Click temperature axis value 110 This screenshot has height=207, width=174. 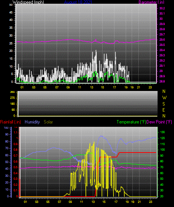click(x=162, y=144)
